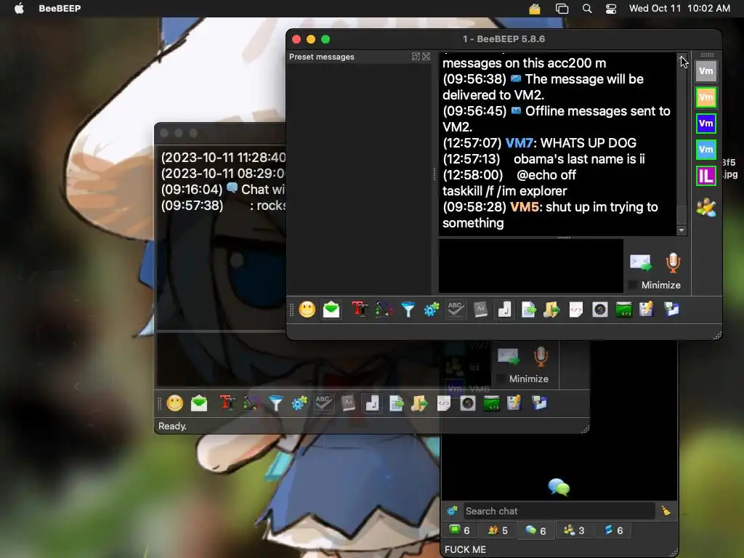744x558 pixels.
Task: Float the Preset messages panel
Action: [x=416, y=57]
